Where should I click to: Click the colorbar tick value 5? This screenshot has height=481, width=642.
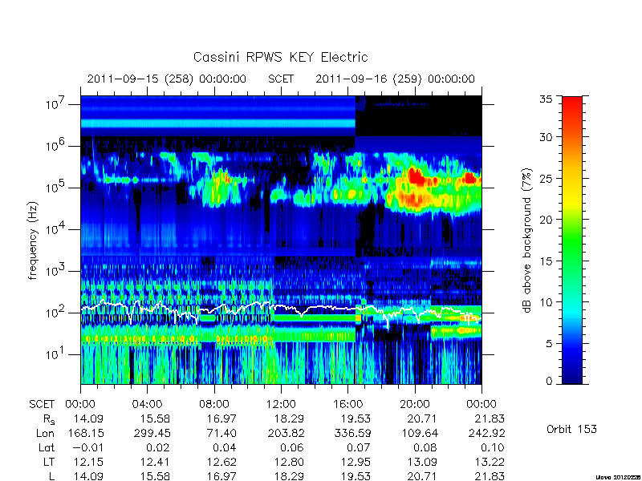point(549,344)
